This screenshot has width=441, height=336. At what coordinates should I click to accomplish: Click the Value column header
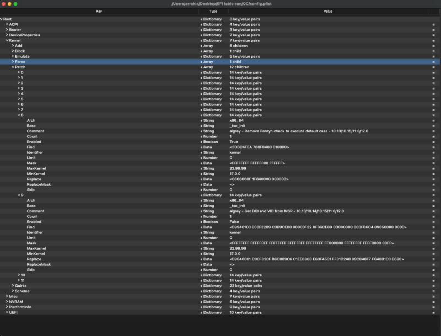pyautogui.click(x=328, y=11)
